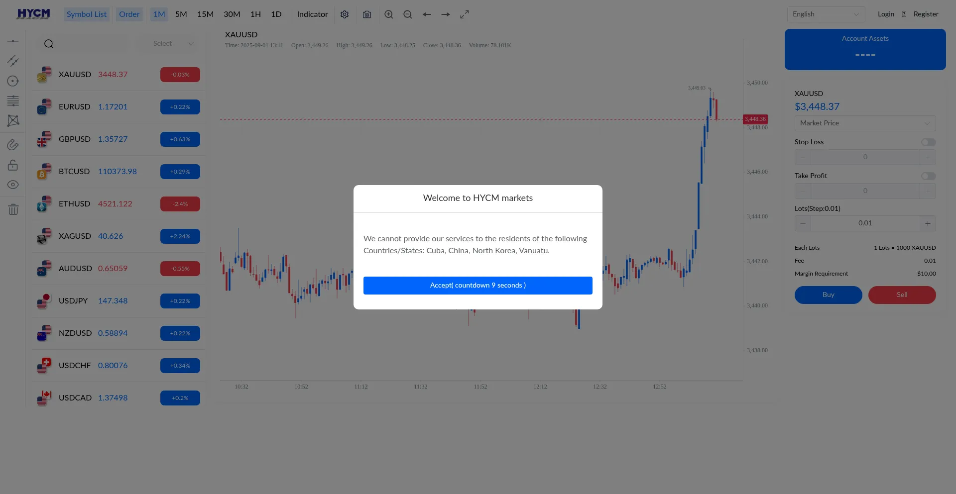The height and width of the screenshot is (494, 956).
Task: Click the Stop Loss value field
Action: pyautogui.click(x=865, y=157)
